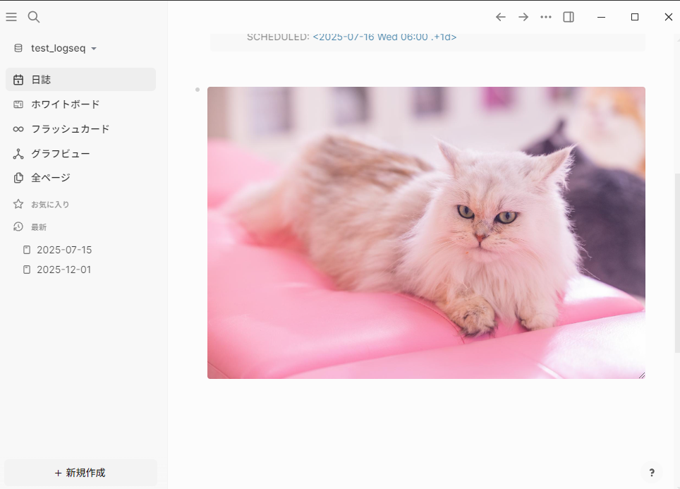Minimize the Logseq window
This screenshot has width=680, height=489.
[x=601, y=17]
